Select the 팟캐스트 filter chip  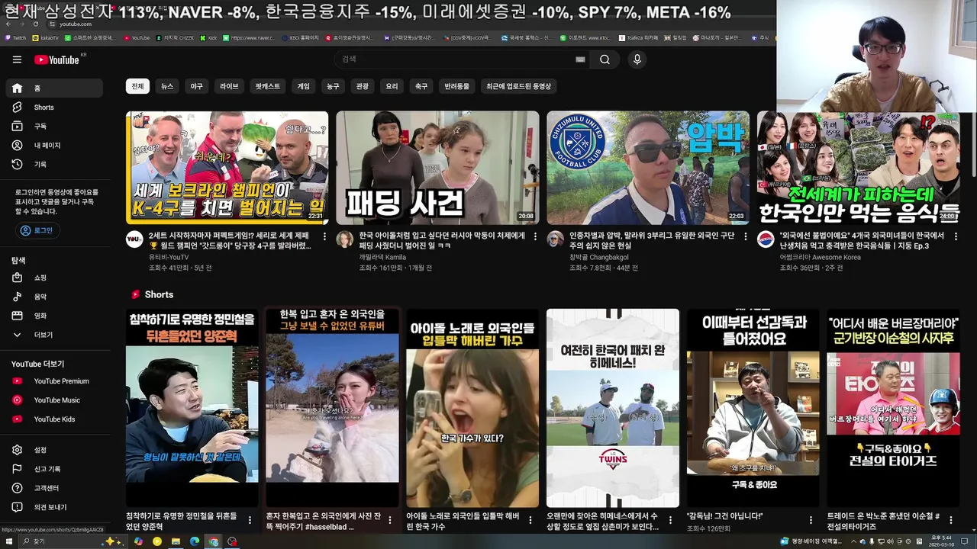(268, 86)
